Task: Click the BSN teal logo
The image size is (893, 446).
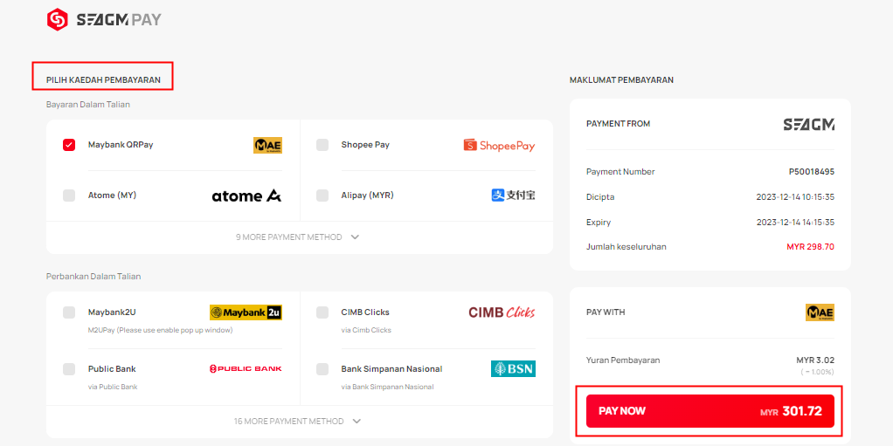Action: 513,368
